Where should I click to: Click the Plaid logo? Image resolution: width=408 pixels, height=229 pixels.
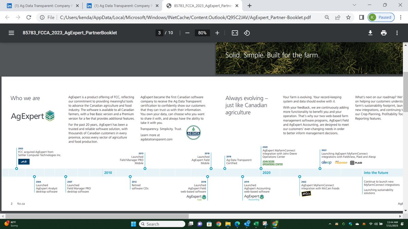point(356,163)
